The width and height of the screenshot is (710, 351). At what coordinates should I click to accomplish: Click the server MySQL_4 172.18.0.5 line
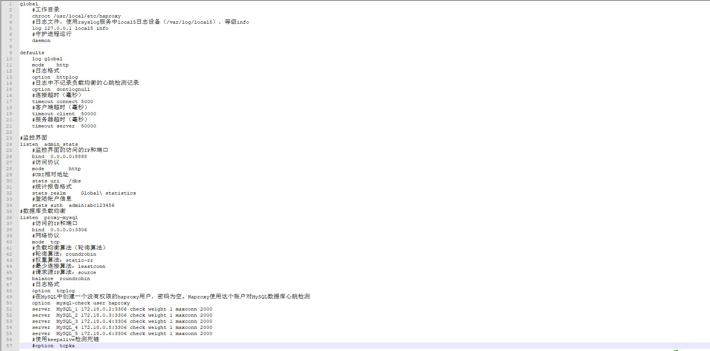click(x=122, y=327)
